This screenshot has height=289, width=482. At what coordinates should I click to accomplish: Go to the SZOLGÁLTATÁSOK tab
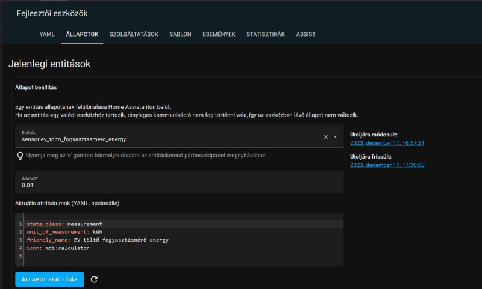(x=134, y=34)
